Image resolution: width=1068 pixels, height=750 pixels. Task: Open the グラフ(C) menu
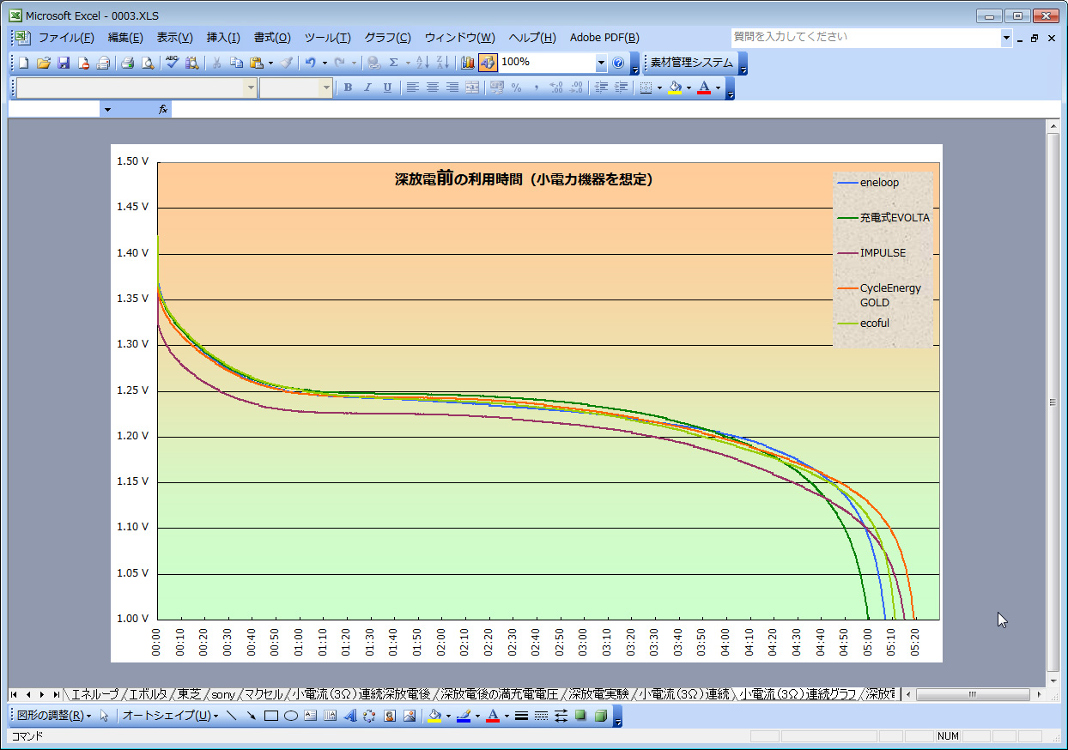(x=387, y=38)
